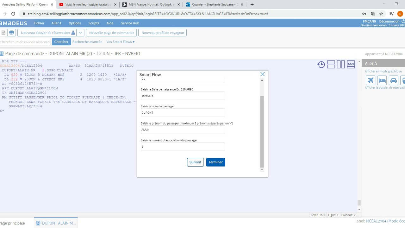Click the page icon beside Page de commande title
Image resolution: width=405 pixels, height=228 pixels.
pyautogui.click(x=2, y=54)
